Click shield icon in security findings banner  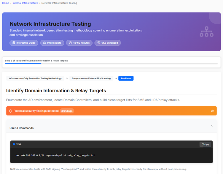click(x=10, y=111)
